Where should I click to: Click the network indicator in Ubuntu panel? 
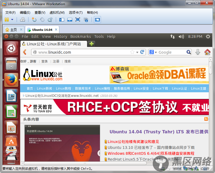click(173, 36)
